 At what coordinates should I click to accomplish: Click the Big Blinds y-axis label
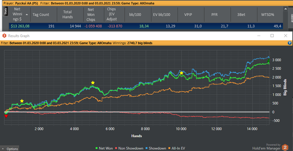[285, 87]
